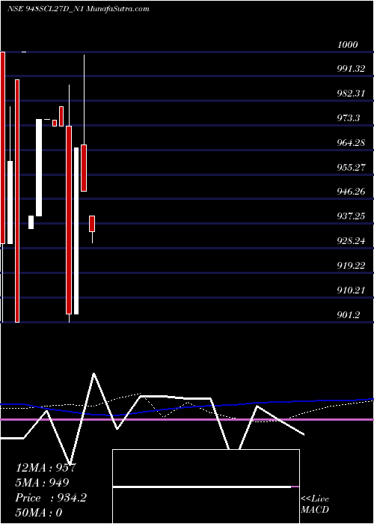Select the 937.25 price axis label
This screenshot has height=524, width=374.
[x=351, y=216]
